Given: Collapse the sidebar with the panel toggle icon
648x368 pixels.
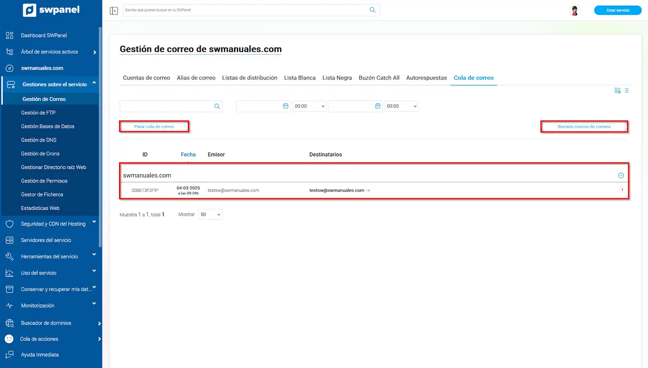Looking at the screenshot, I should pos(114,11).
